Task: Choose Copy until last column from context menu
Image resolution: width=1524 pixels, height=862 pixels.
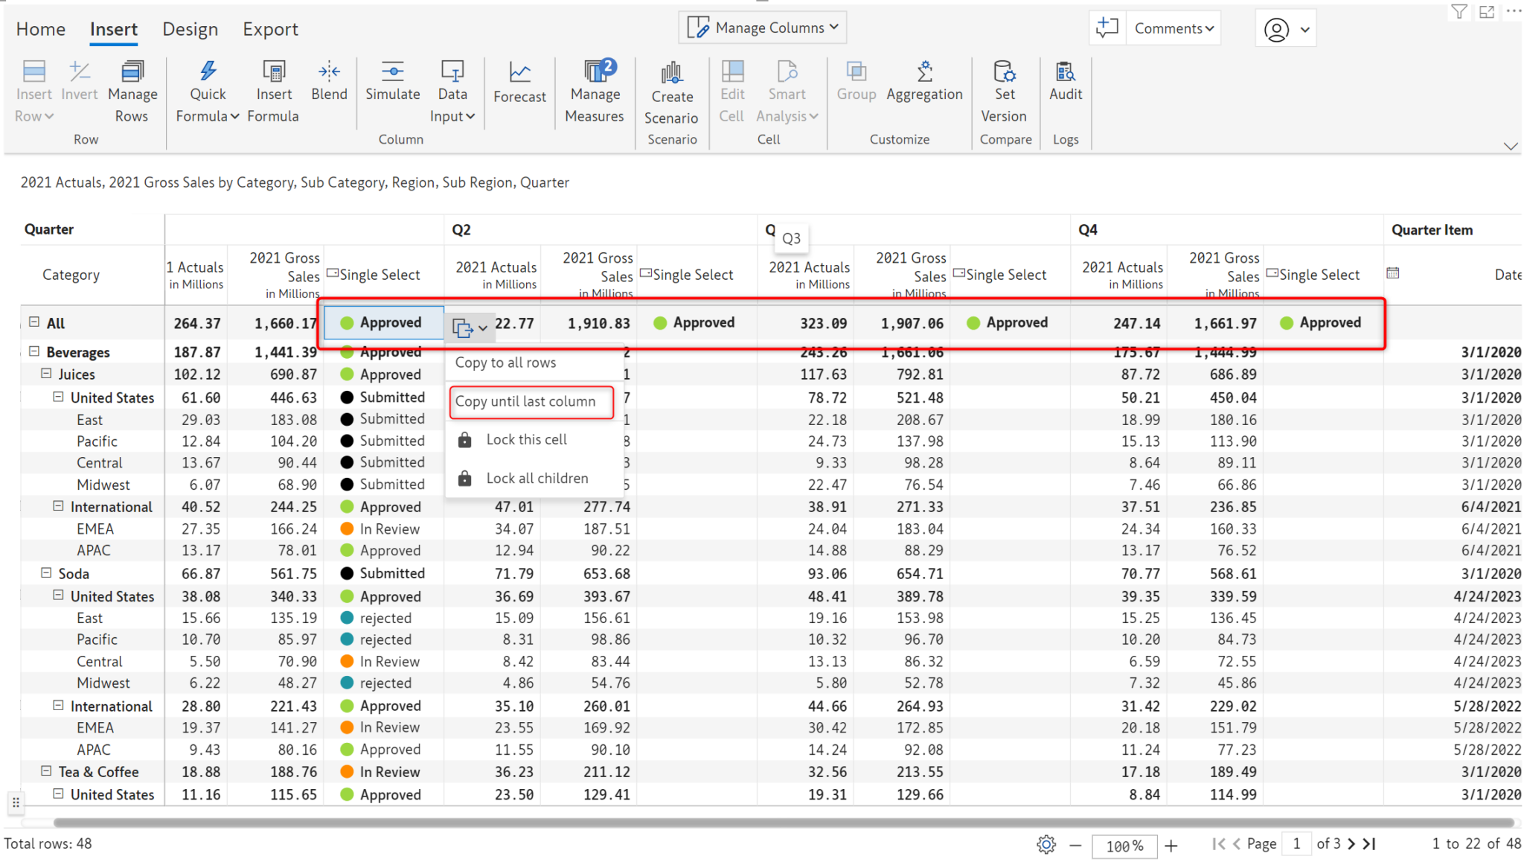Action: (531, 401)
